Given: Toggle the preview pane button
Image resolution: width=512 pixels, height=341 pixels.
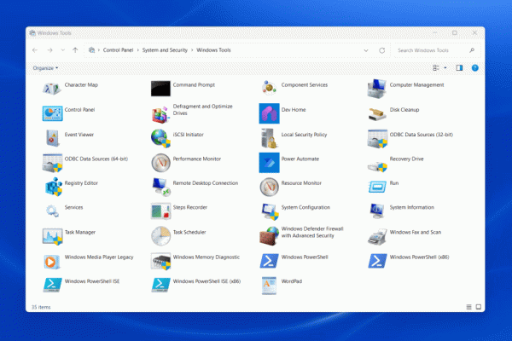Looking at the screenshot, I should 459,67.
